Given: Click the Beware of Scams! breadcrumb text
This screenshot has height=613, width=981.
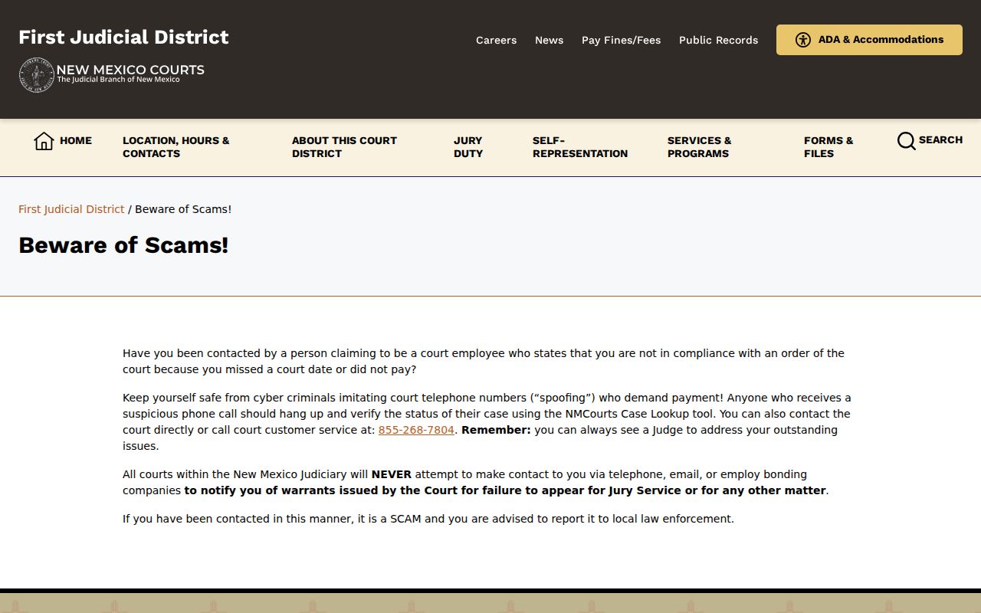Looking at the screenshot, I should 183,209.
